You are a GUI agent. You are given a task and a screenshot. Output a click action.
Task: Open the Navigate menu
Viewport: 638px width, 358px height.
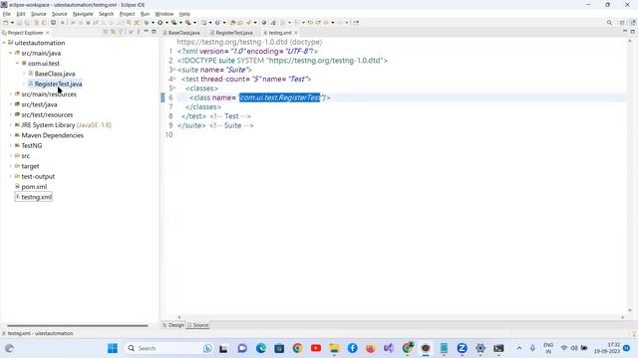[x=83, y=14]
